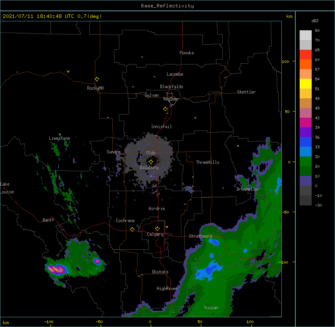
Task: Click the white plus marker north of Drumheller
Action: (238, 146)
